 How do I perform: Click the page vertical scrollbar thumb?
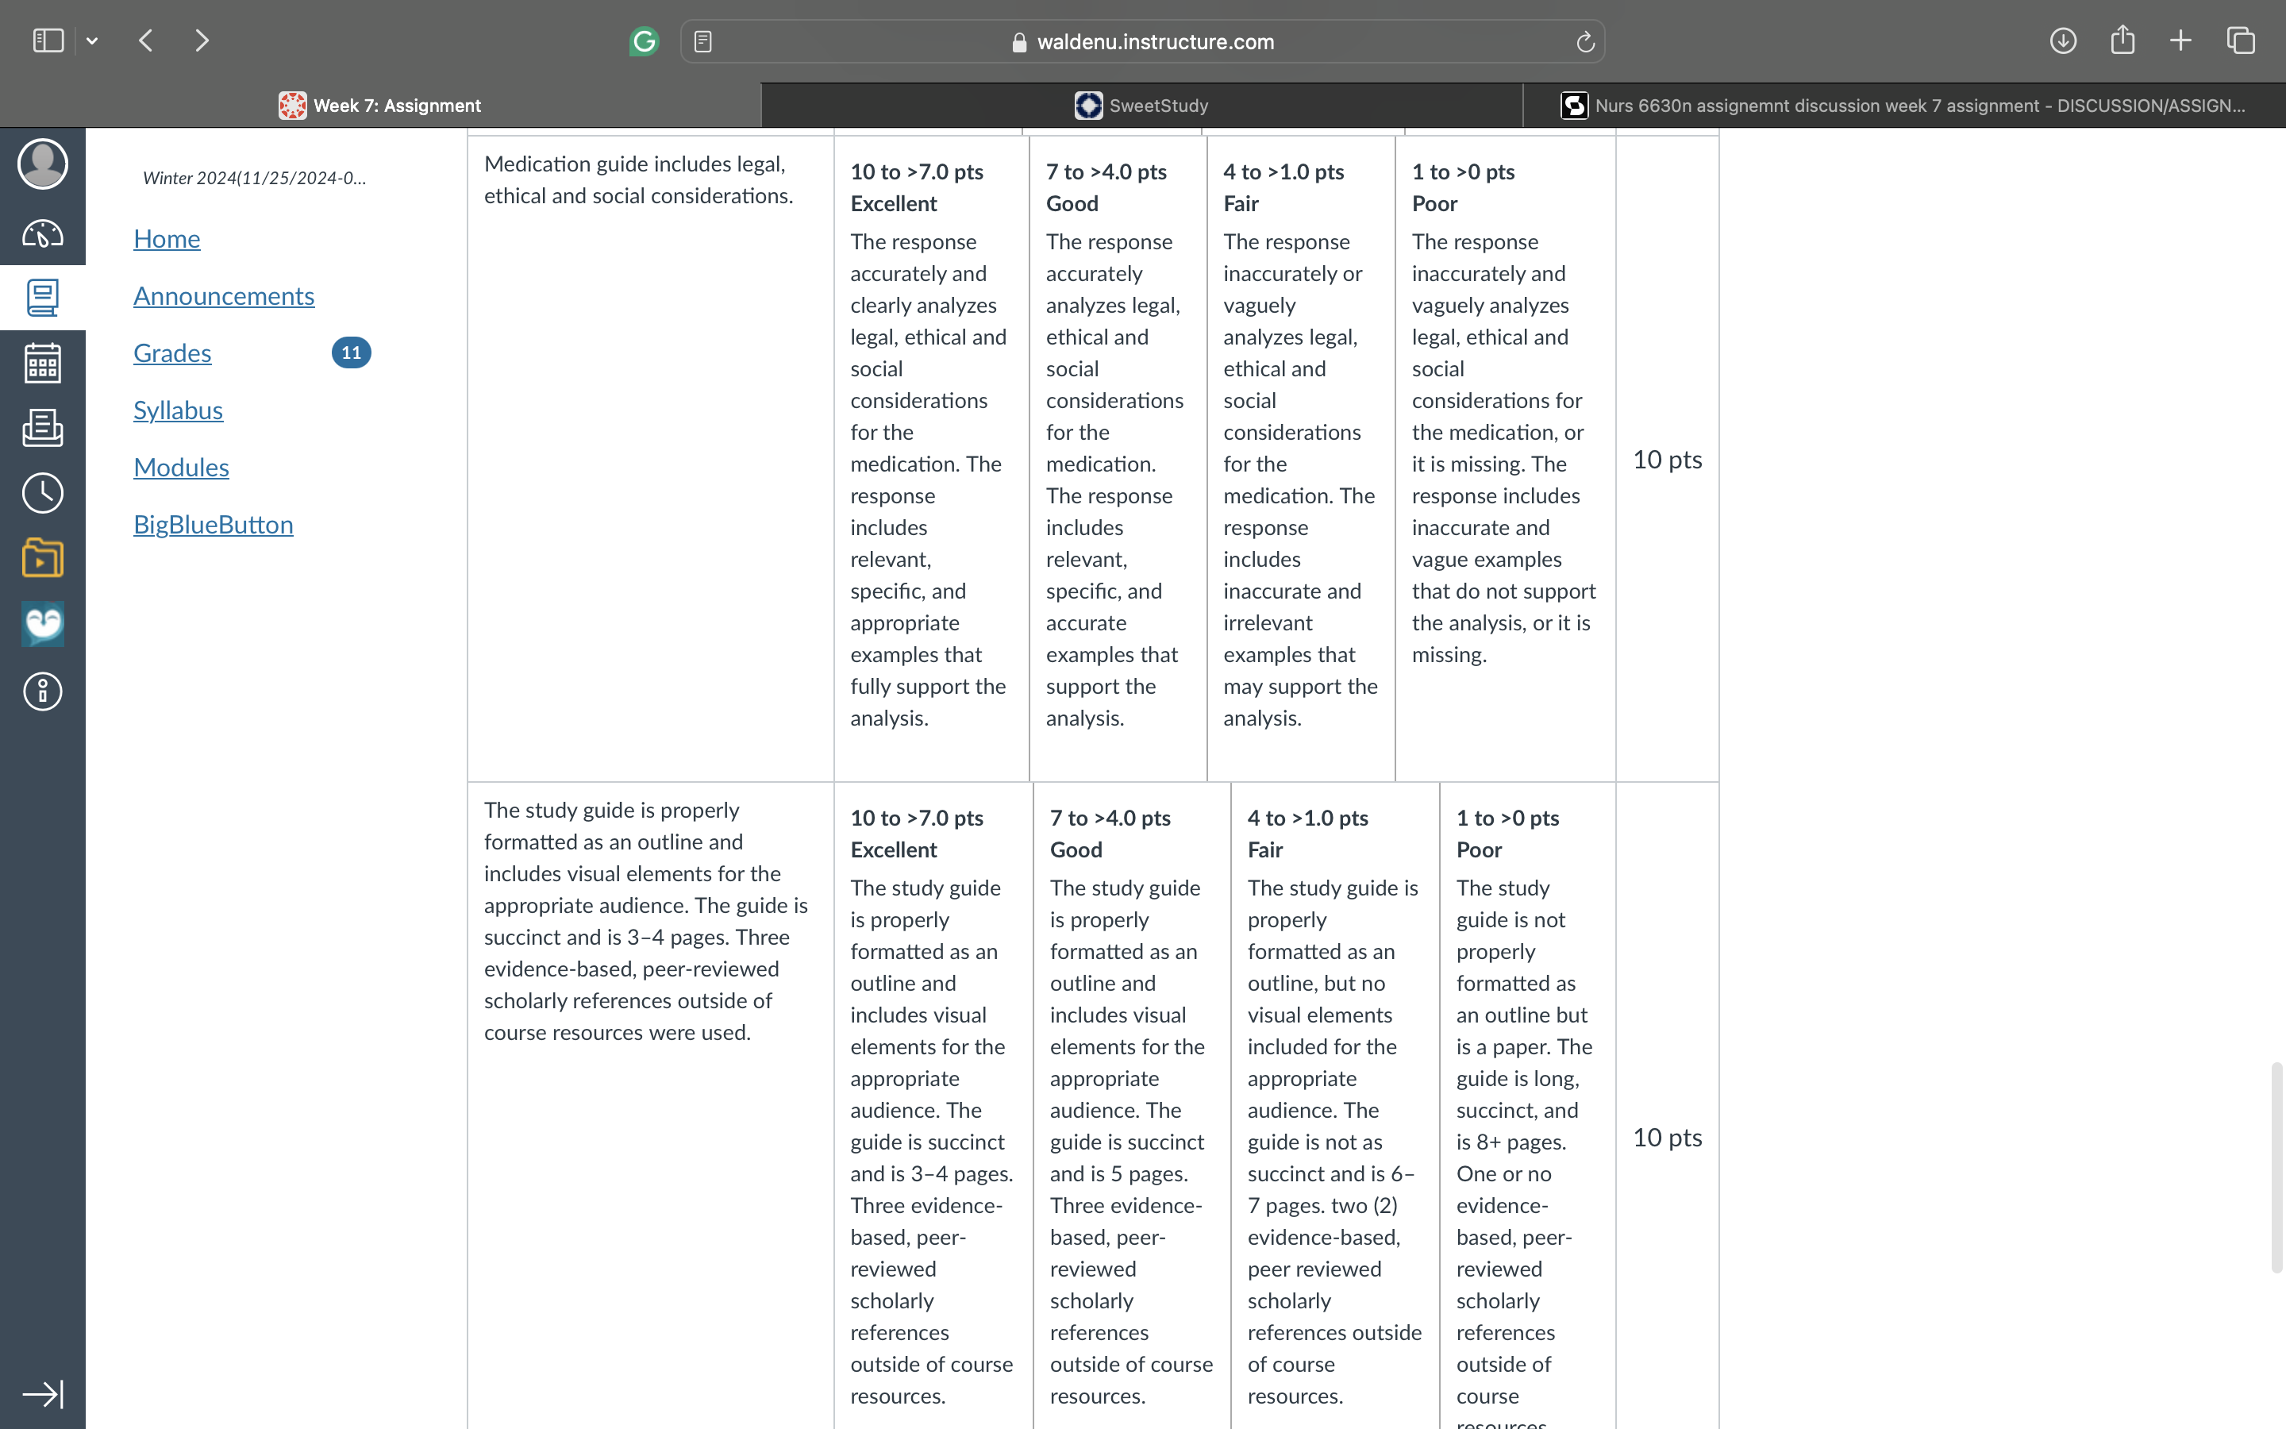tap(2276, 1168)
